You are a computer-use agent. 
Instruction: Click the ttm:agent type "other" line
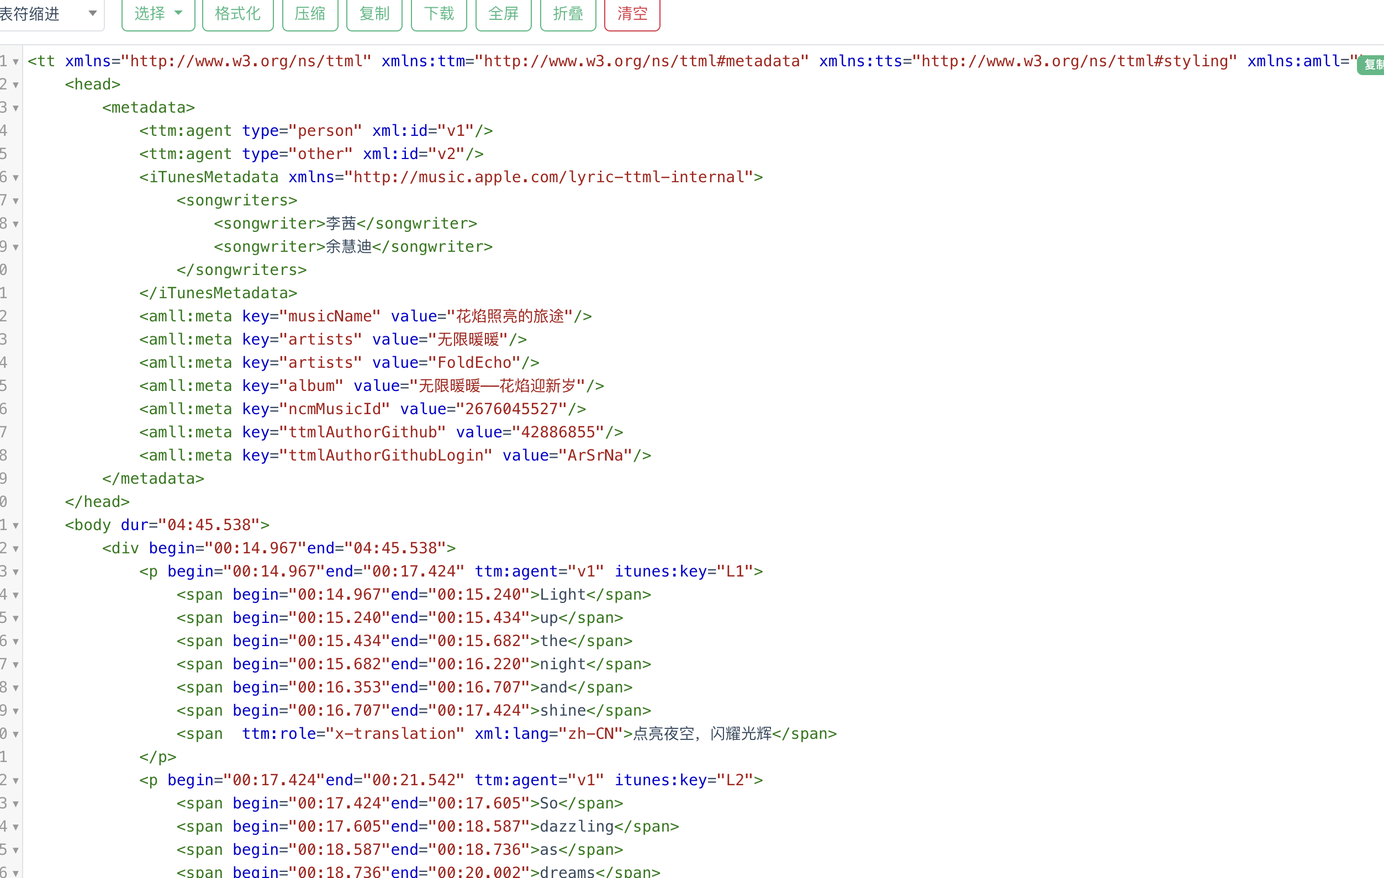tap(311, 154)
